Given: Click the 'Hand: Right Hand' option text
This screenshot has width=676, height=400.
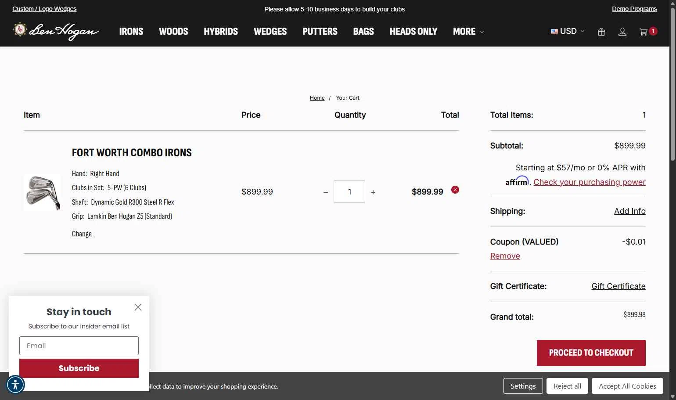Looking at the screenshot, I should tap(96, 174).
